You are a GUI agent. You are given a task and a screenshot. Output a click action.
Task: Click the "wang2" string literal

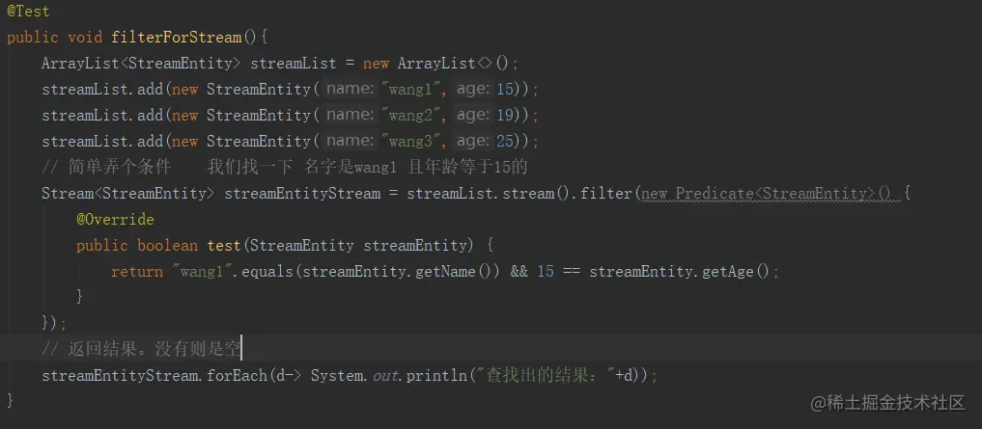(410, 116)
